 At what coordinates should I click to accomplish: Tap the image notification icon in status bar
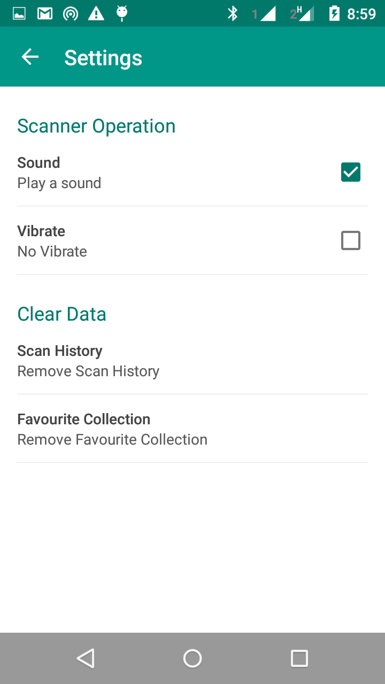click(19, 13)
